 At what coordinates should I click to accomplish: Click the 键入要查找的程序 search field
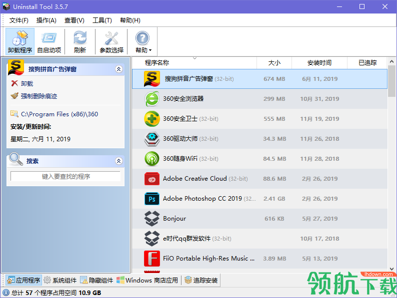[65, 176]
